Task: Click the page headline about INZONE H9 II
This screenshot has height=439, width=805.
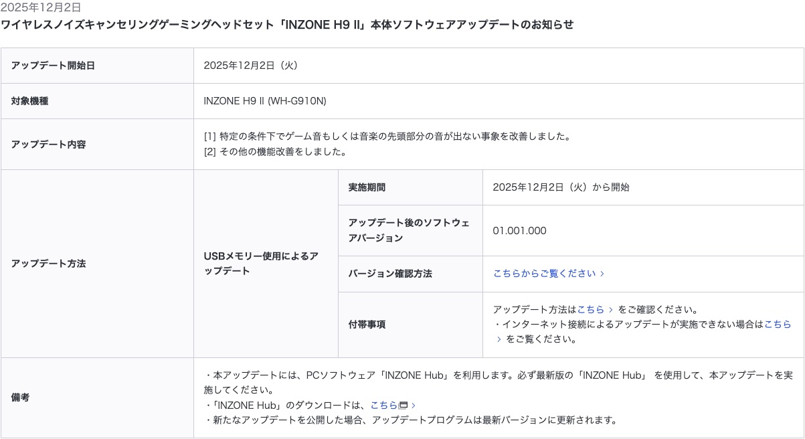Action: pos(287,25)
